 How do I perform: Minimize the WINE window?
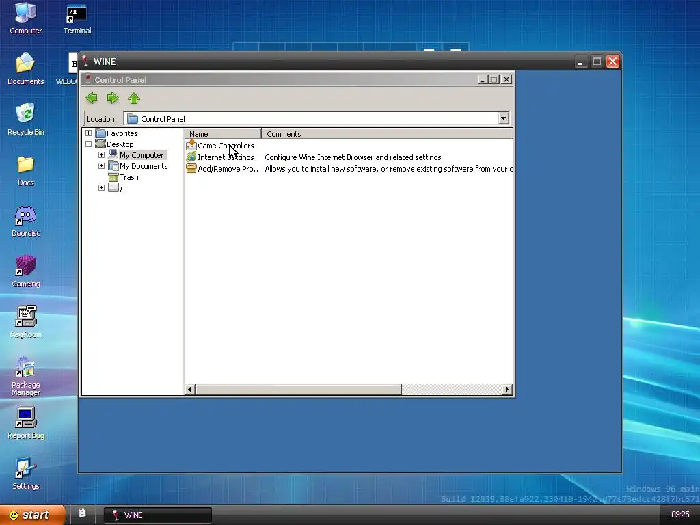pos(580,62)
